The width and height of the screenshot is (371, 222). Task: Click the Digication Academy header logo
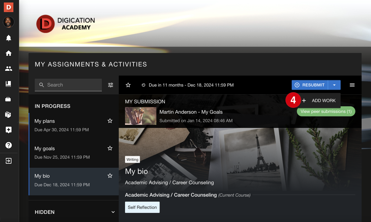click(x=65, y=24)
